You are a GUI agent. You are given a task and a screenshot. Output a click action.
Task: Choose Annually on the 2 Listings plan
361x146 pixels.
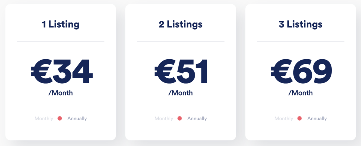[x=197, y=118]
